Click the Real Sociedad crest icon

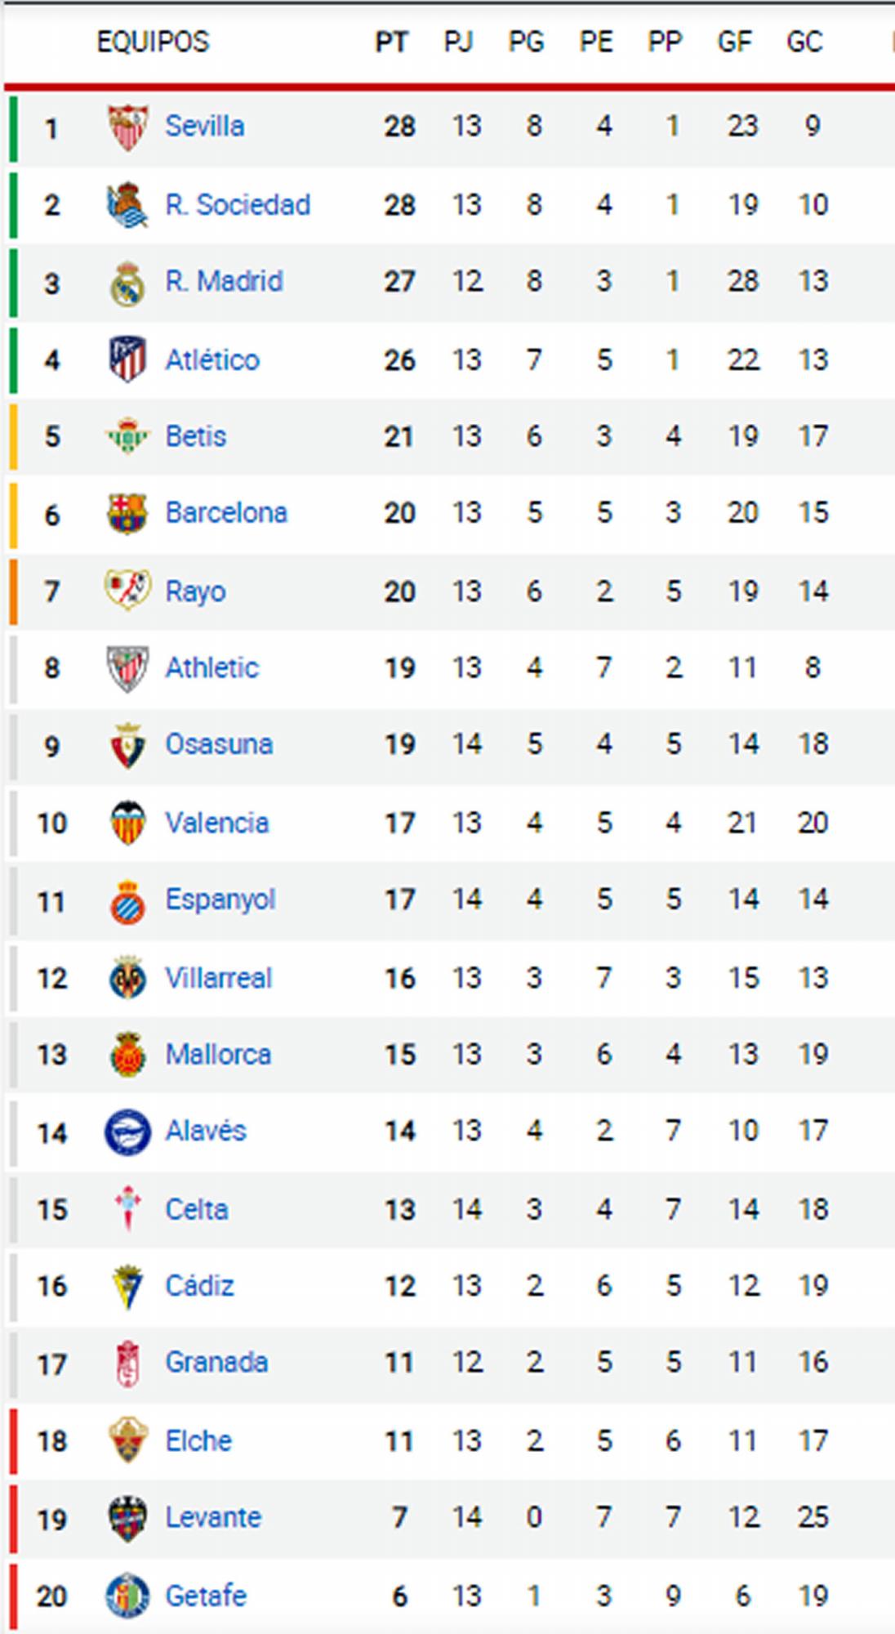point(127,204)
